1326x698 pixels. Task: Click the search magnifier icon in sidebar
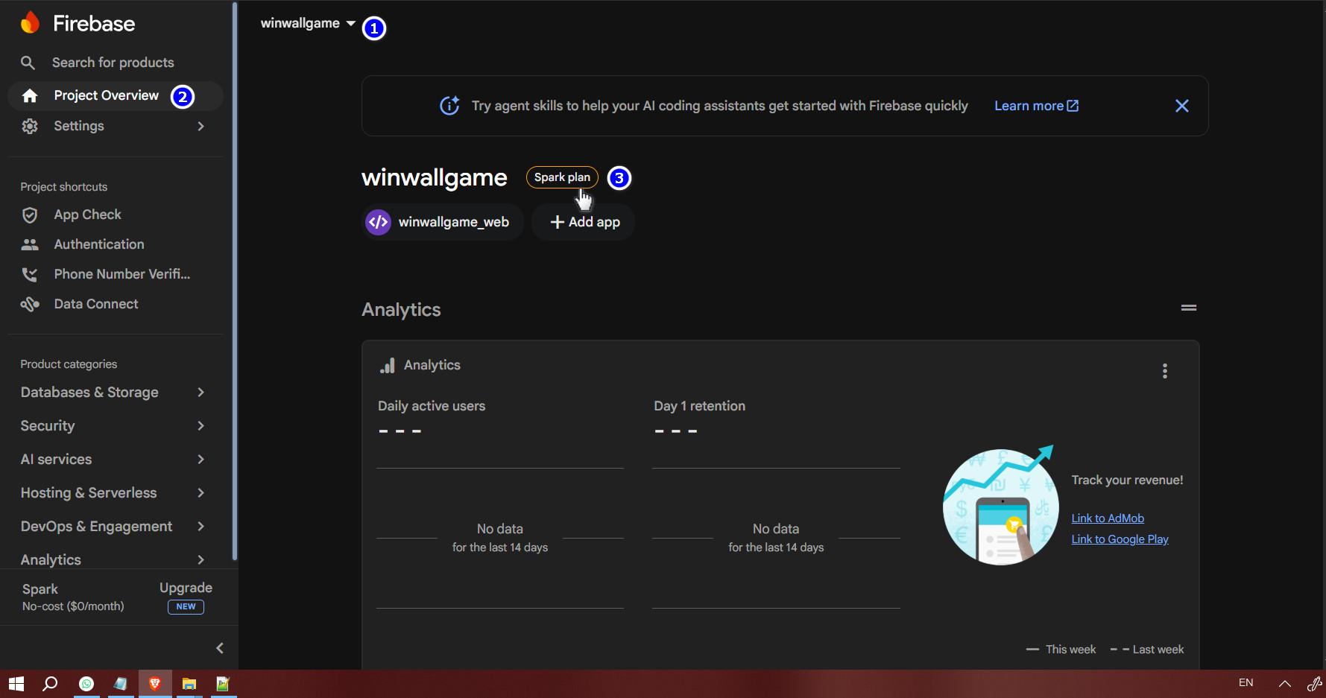pos(28,63)
